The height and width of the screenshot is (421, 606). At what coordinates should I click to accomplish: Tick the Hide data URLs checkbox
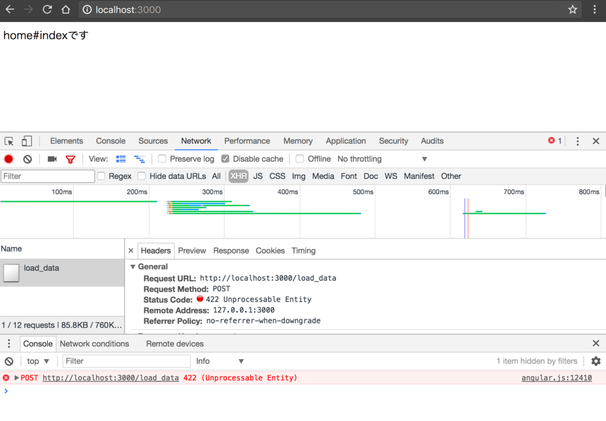pos(142,176)
